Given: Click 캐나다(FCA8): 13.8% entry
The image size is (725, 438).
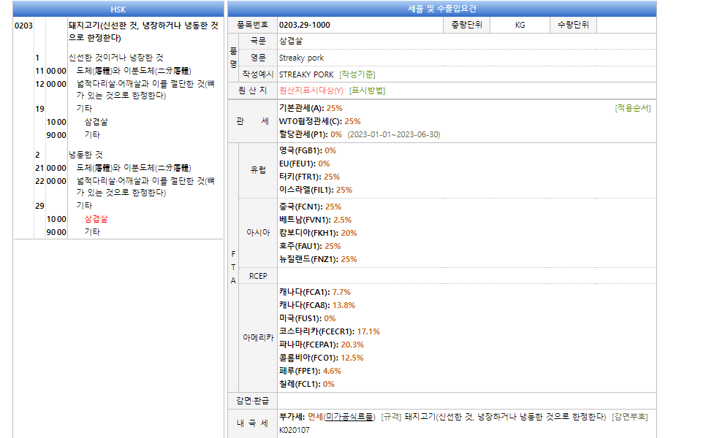Looking at the screenshot, I should [x=316, y=305].
